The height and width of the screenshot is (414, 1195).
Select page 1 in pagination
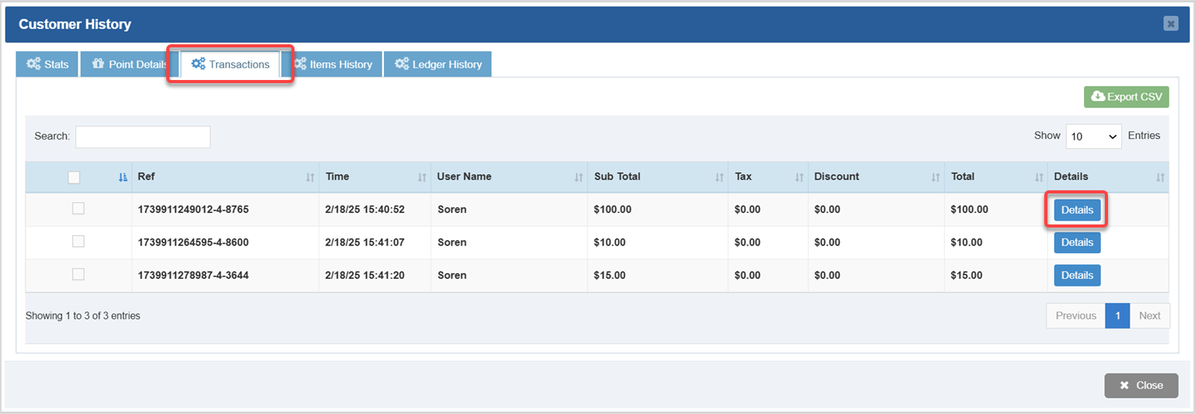(1117, 315)
